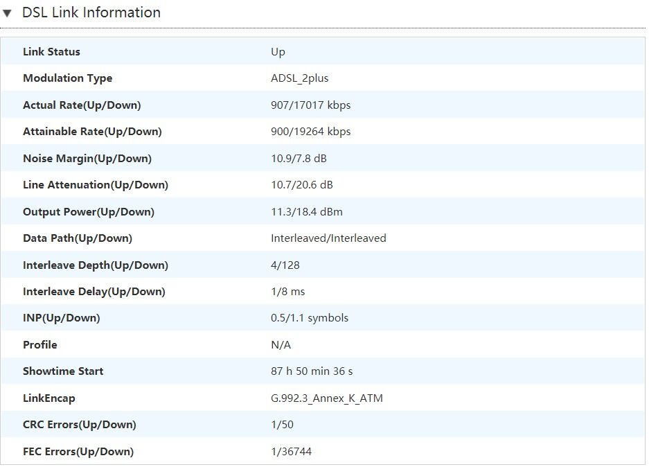The image size is (649, 467).
Task: Click the G.992.3_Annex_K_ATM LinkEncap value
Action: [x=327, y=398]
